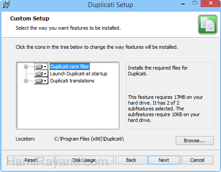Open install-mode dropdown for Duplicati core files
This screenshot has width=221, height=172.
41,66
